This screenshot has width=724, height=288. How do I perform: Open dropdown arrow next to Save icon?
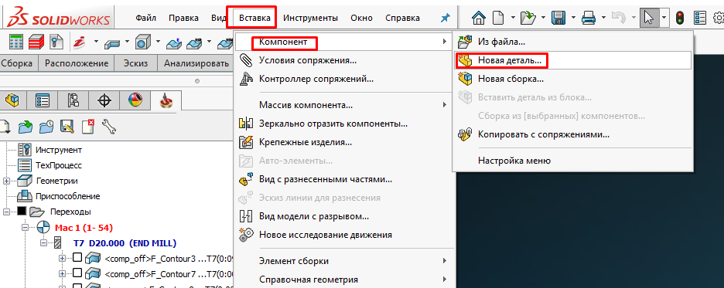pos(573,19)
